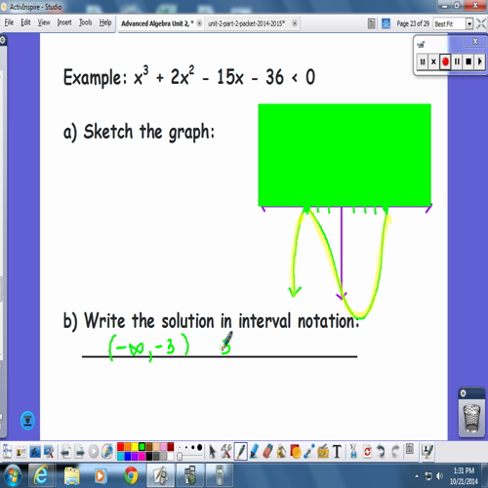The image size is (488, 488).
Task: Open the Tools wrench-and-screwdriver icon
Action: 226,452
